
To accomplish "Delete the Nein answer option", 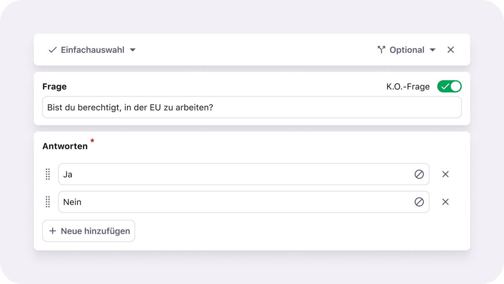I will (446, 202).
